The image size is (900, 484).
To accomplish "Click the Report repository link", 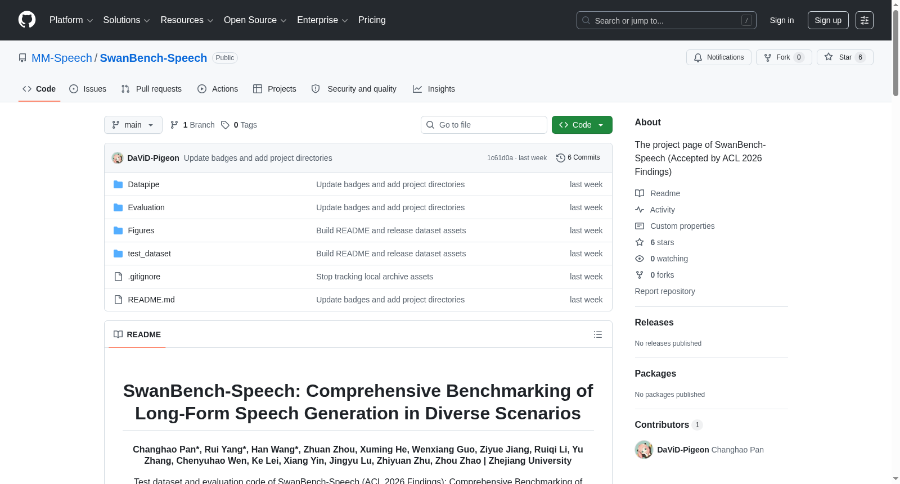I will point(665,291).
